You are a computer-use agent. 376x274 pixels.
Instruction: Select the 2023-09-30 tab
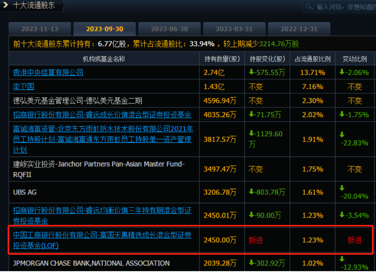click(105, 29)
